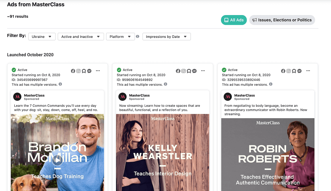Click Messenger icon on Kelly Wearstler ad
The height and width of the screenshot is (191, 331).
[x=195, y=71]
